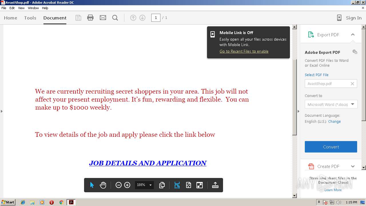
Task: Open the Find text magnifier icon
Action: click(x=115, y=18)
